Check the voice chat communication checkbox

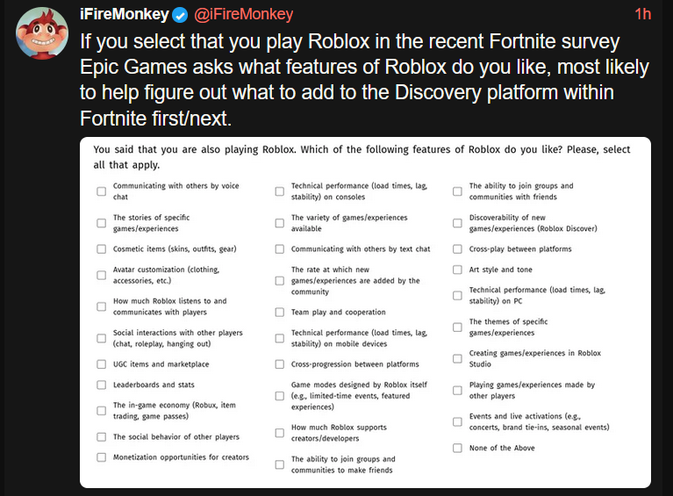pos(102,191)
